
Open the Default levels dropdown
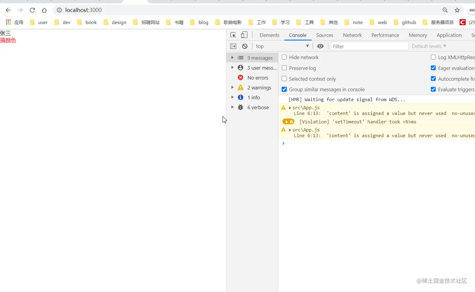click(429, 46)
